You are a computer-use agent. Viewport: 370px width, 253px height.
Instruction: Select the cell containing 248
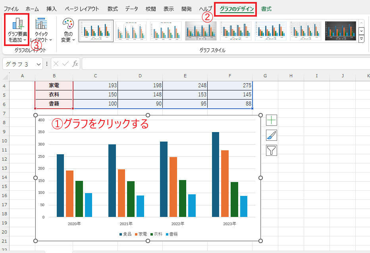(x=185, y=85)
